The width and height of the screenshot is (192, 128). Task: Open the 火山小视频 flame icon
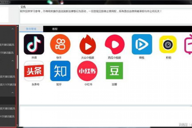click(87, 44)
